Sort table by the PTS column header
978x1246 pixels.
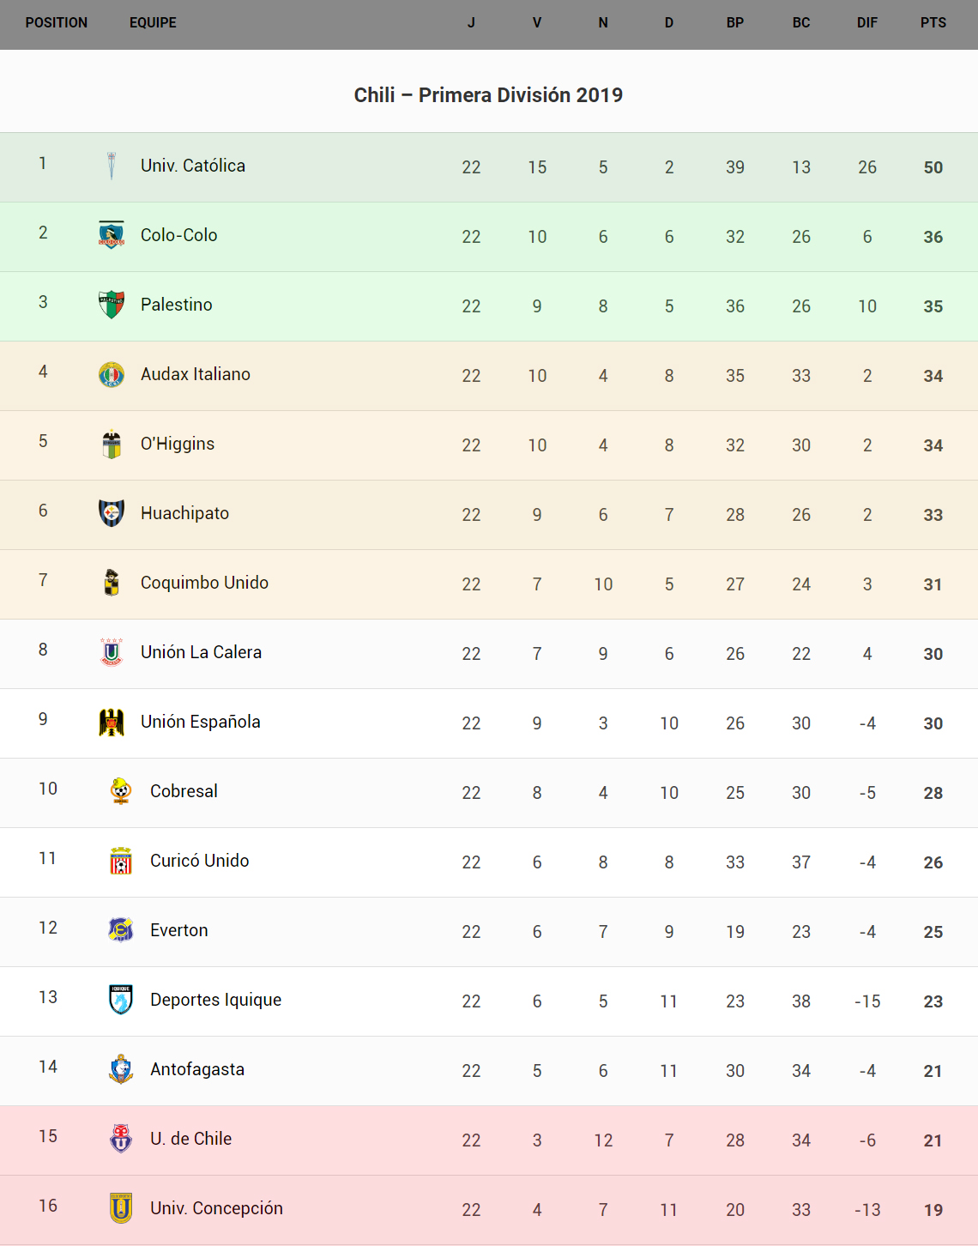[933, 23]
